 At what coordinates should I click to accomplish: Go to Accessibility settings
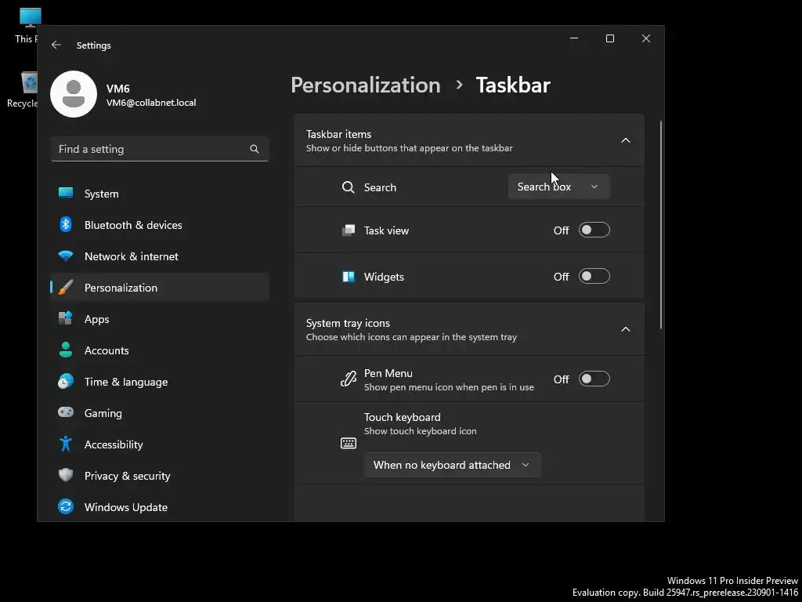pos(114,444)
